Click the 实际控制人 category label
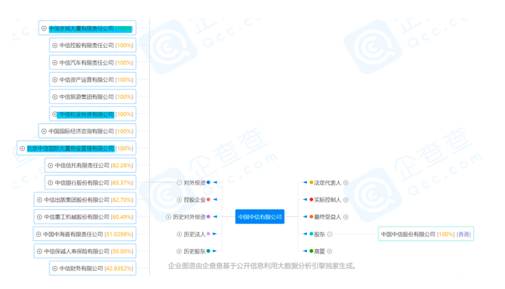This screenshot has height=289, width=505. 327,200
